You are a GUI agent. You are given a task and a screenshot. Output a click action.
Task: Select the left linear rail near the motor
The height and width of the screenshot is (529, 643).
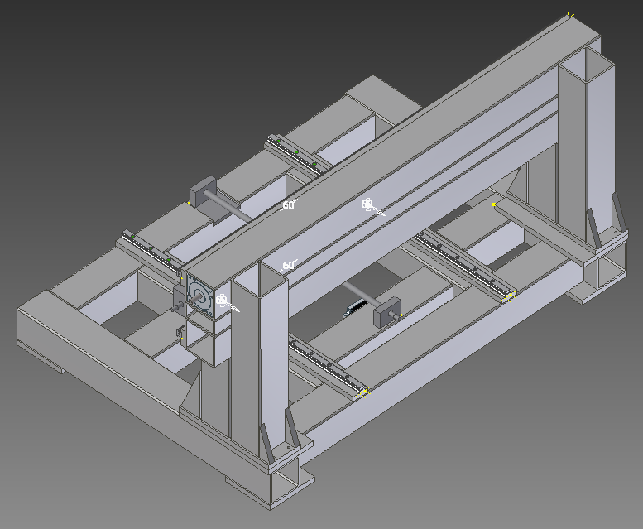(x=151, y=252)
